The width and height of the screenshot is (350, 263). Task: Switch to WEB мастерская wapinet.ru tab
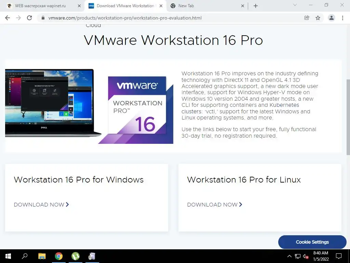(x=40, y=6)
